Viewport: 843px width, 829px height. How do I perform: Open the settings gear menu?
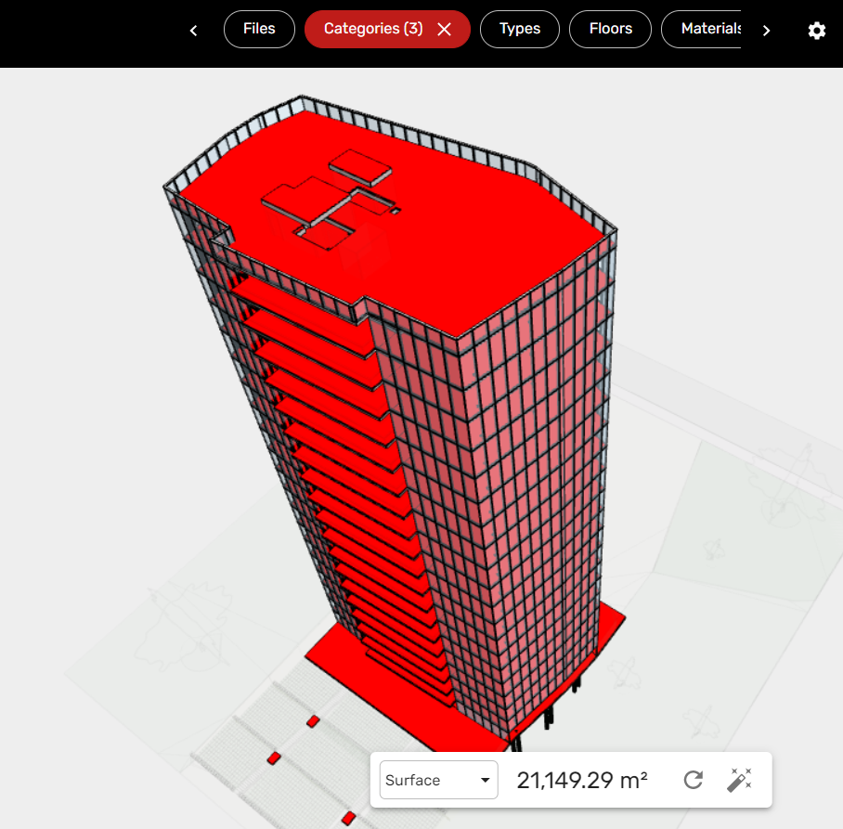pos(816,31)
